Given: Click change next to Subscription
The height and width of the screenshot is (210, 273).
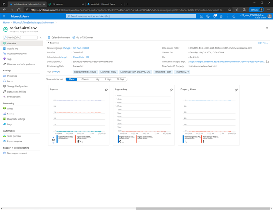Looking at the screenshot, I should click(63, 57).
